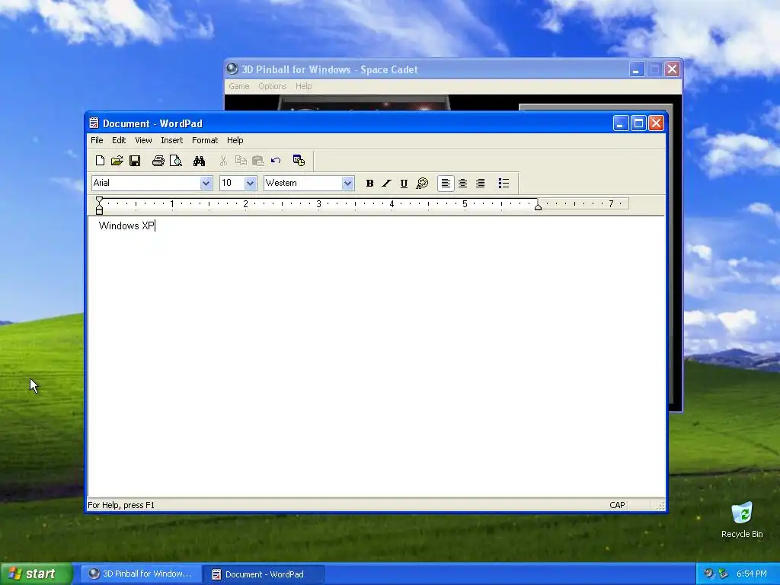Align text left
The width and height of the screenshot is (780, 585).
click(x=446, y=184)
